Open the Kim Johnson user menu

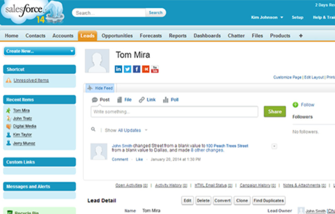pos(267,17)
